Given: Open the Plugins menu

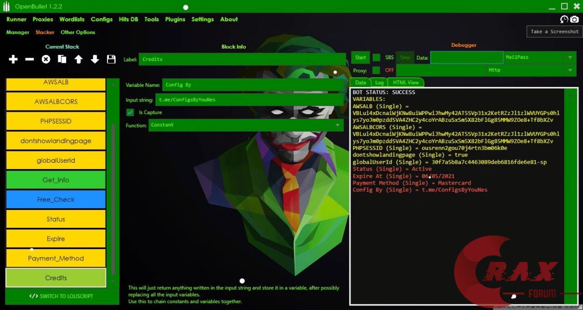Looking at the screenshot, I should click(x=175, y=19).
